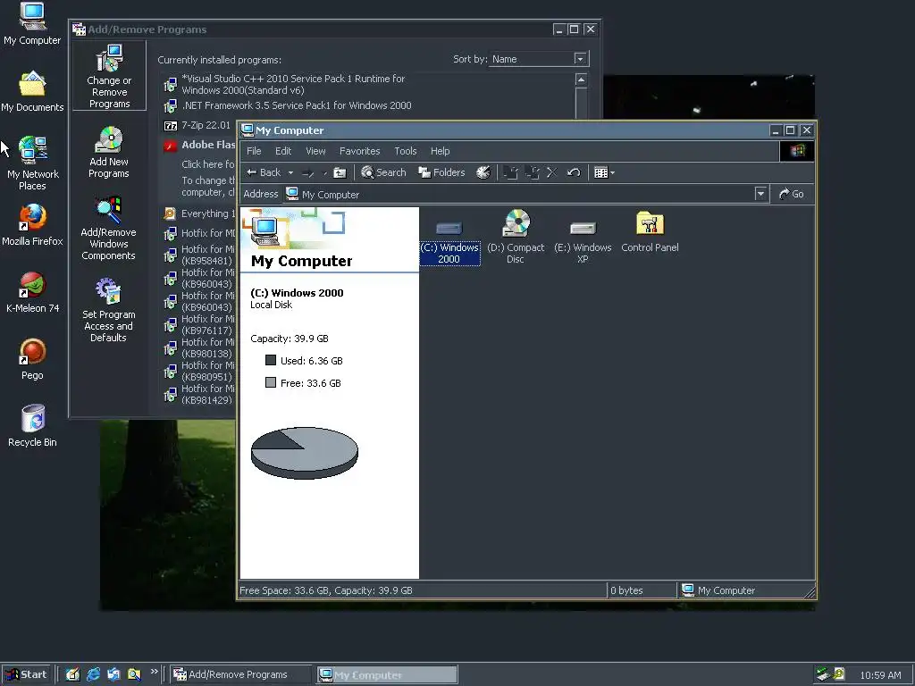Click the taskbar clock showing 10:59 AM
Screen dimensions: 915x686
click(880, 675)
